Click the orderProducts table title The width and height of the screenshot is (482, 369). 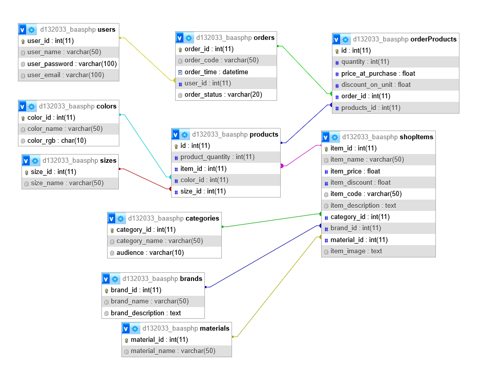[433, 39]
